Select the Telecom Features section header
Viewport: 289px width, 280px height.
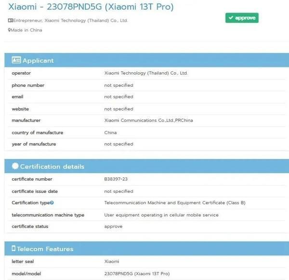147,249
